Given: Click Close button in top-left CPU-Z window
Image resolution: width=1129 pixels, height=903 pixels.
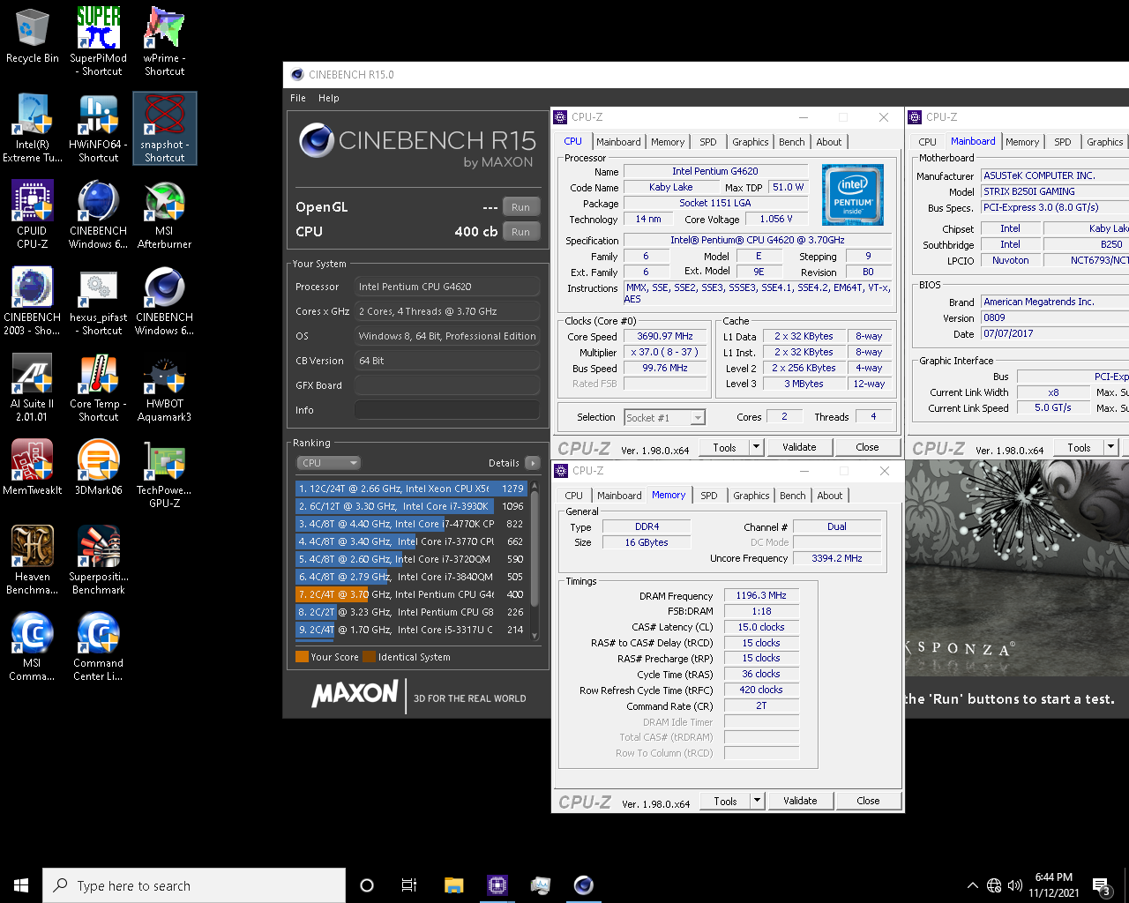Looking at the screenshot, I should tap(867, 447).
